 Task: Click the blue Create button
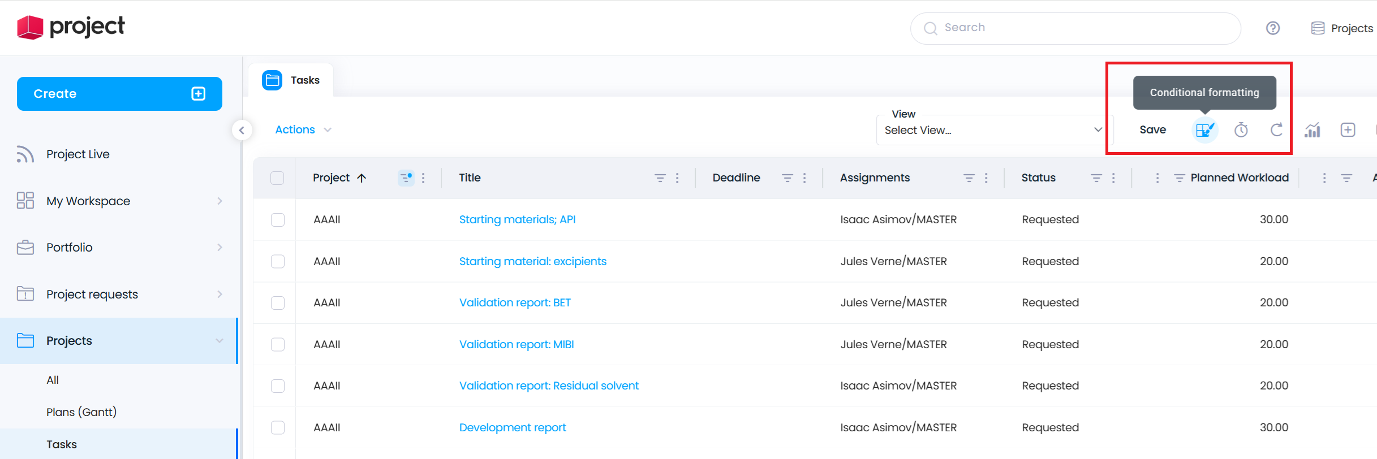click(x=119, y=94)
